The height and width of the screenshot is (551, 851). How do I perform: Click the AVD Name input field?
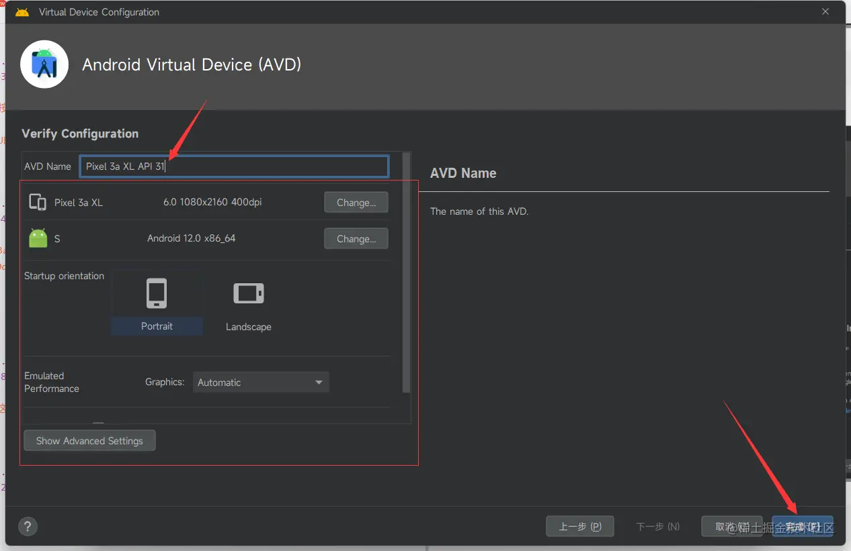coord(234,166)
